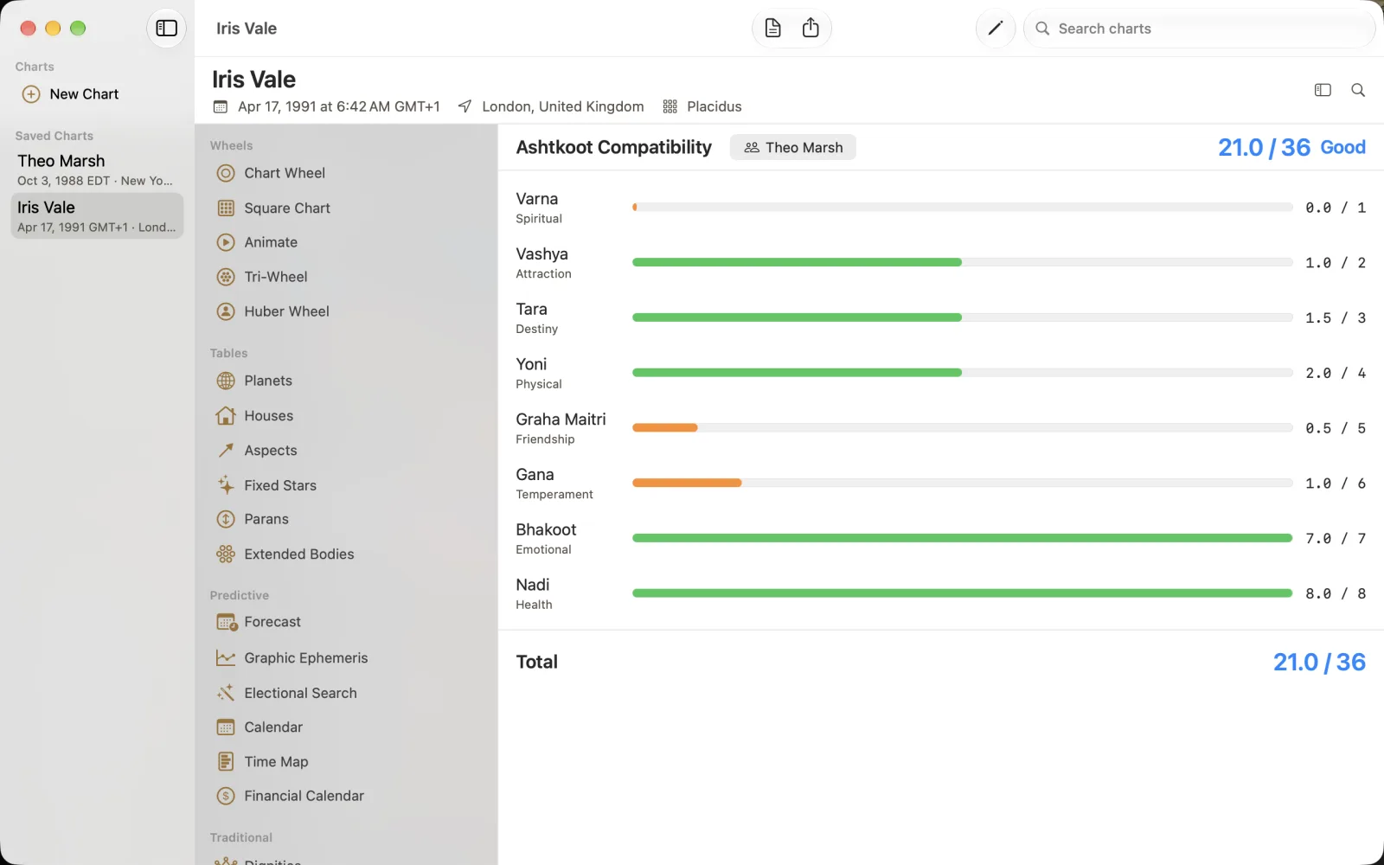Image resolution: width=1384 pixels, height=865 pixels.
Task: Click the London, United Kingdom location
Action: click(562, 106)
